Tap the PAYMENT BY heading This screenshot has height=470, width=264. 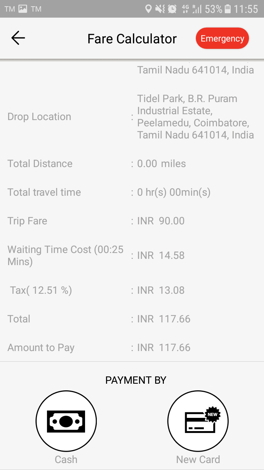tap(136, 380)
